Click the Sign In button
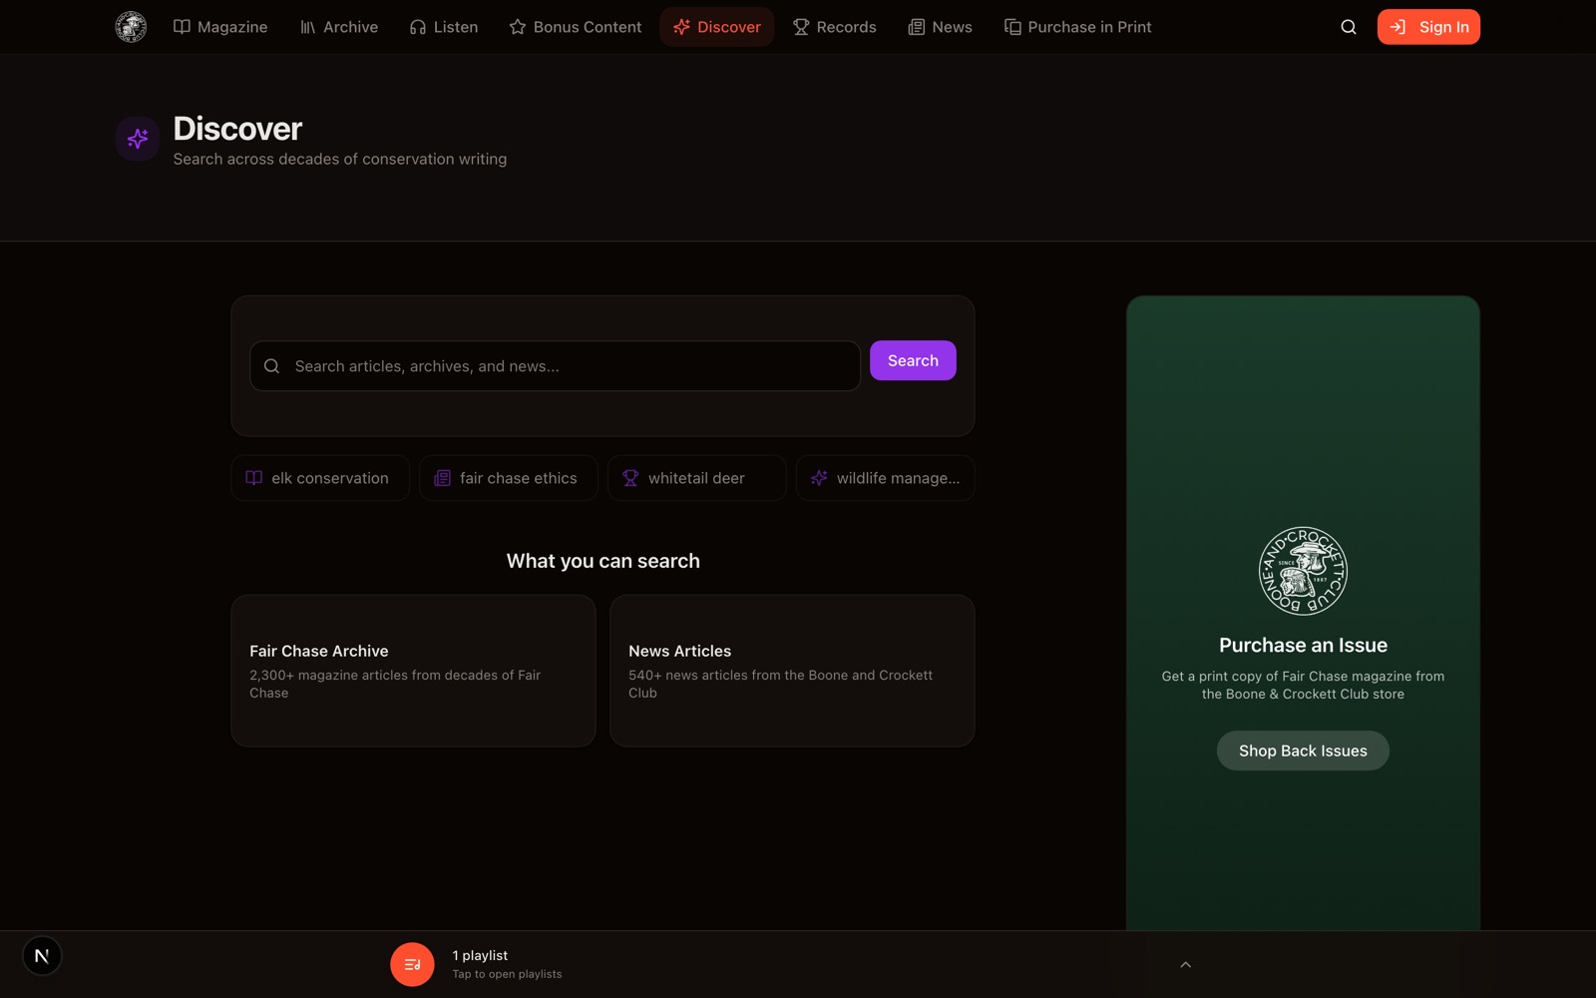This screenshot has width=1596, height=998. [1428, 27]
